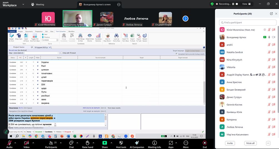Image resolution: width=279 pixels, height=149 pixels.
Task: Open the Meeting info tab
Action: pyautogui.click(x=154, y=143)
